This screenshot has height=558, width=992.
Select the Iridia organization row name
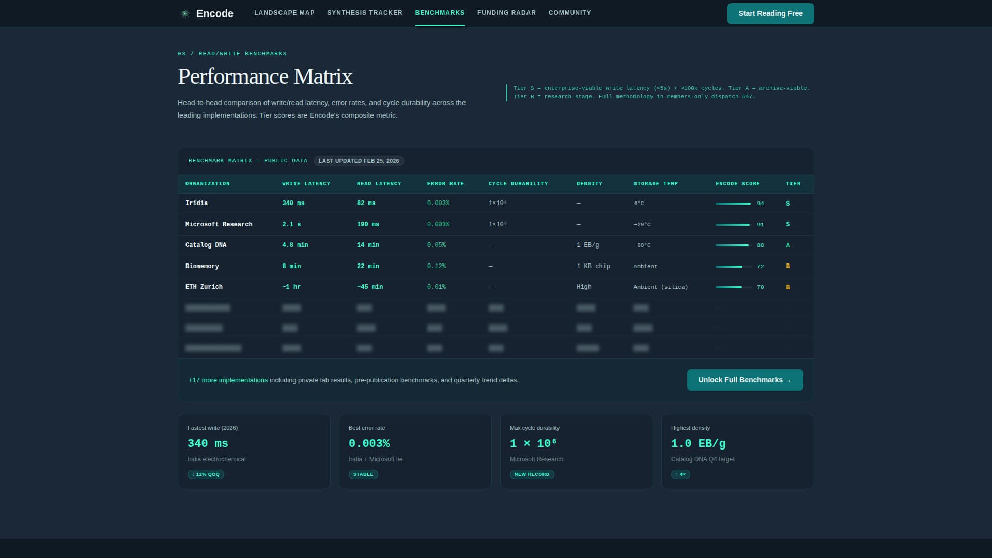point(196,204)
